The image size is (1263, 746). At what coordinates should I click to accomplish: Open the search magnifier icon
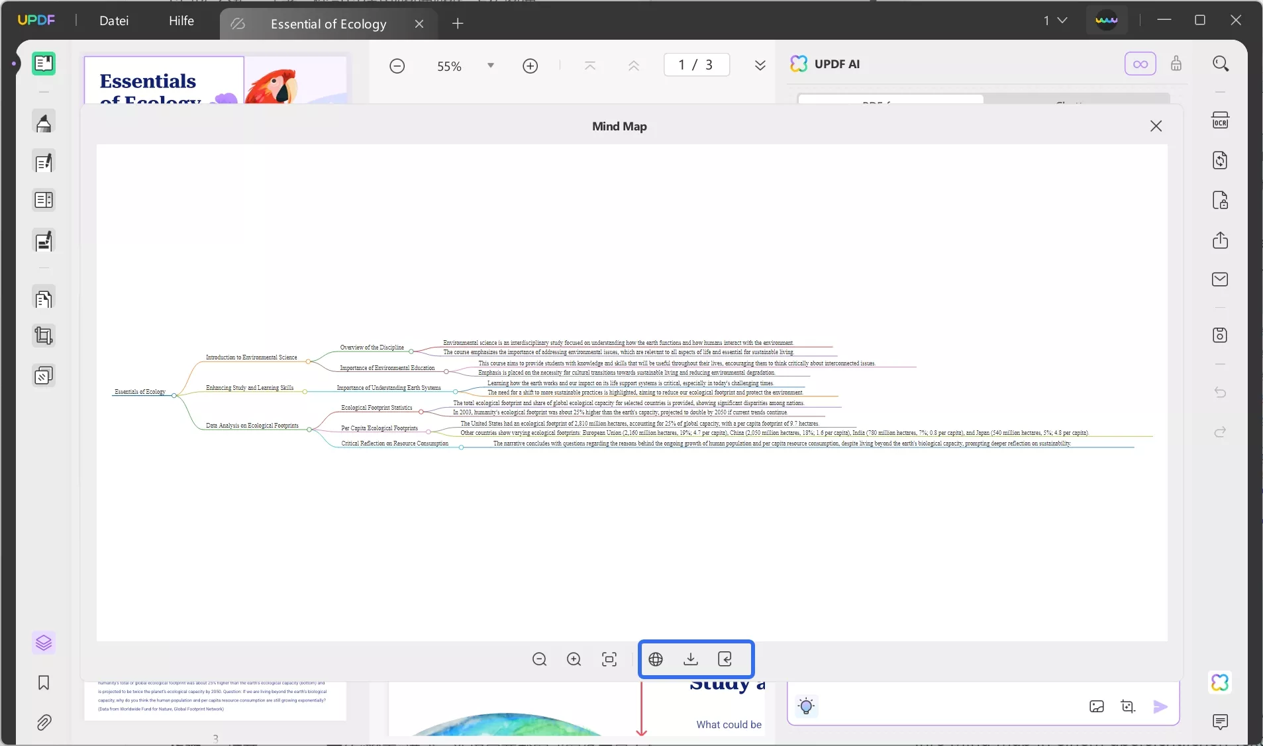pyautogui.click(x=1220, y=64)
